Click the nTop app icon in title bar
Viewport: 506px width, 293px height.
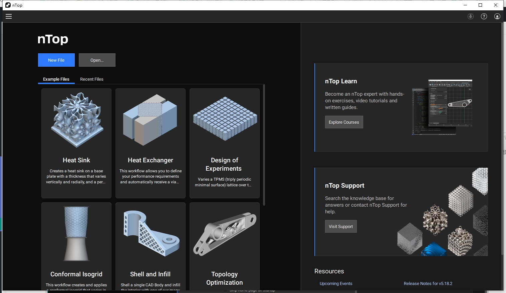point(8,5)
